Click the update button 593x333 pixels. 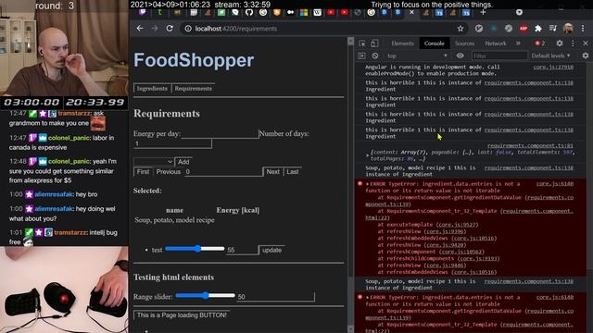[x=271, y=250]
